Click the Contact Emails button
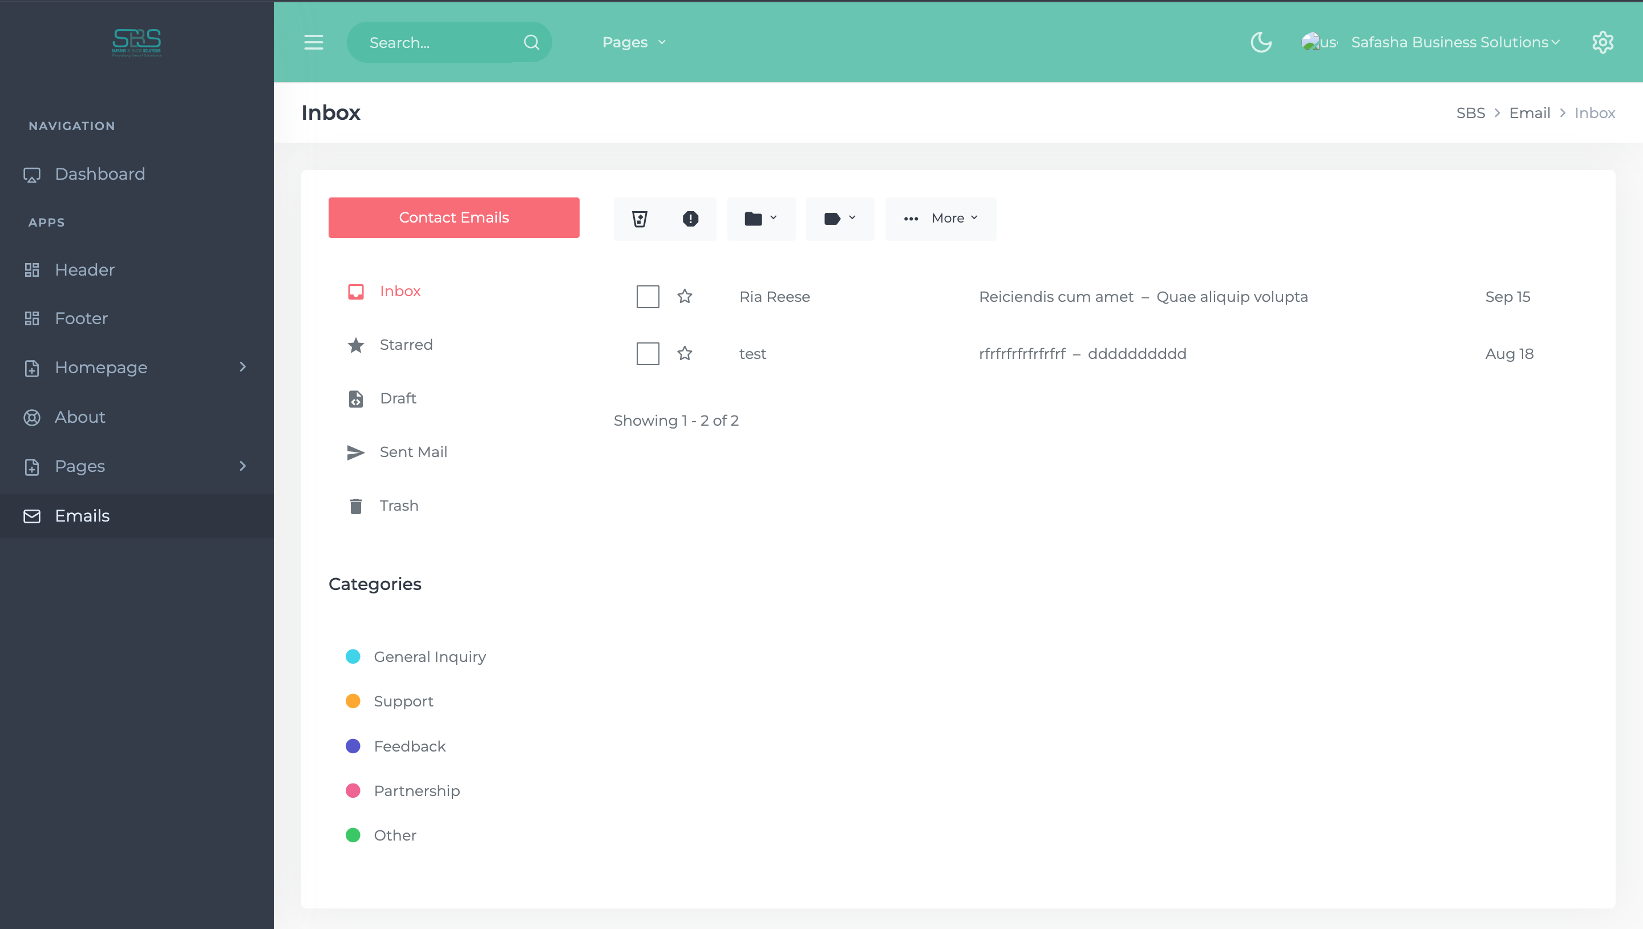 coord(454,217)
